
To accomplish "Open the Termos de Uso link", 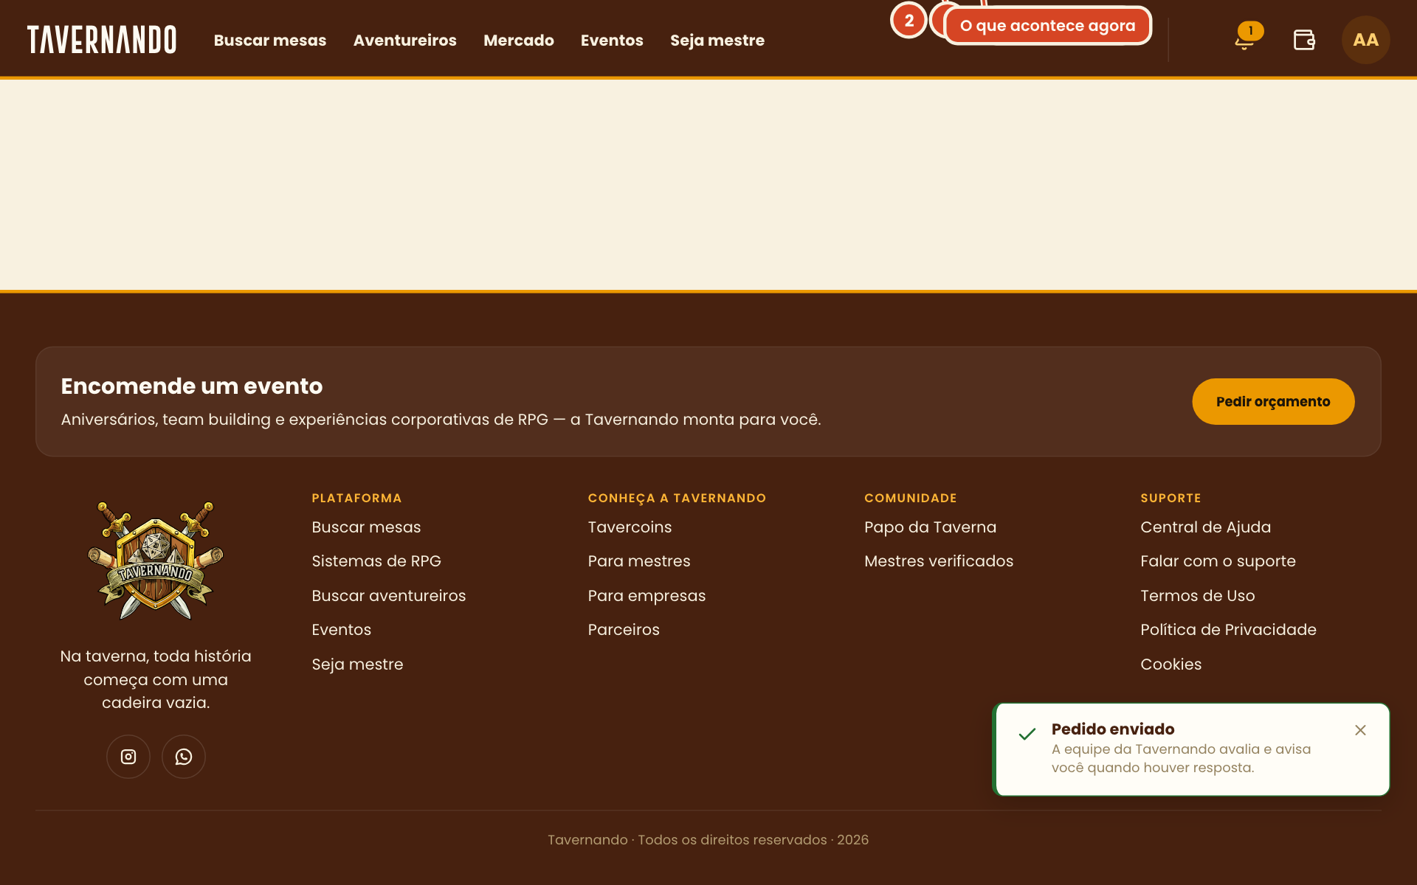I will tap(1197, 596).
